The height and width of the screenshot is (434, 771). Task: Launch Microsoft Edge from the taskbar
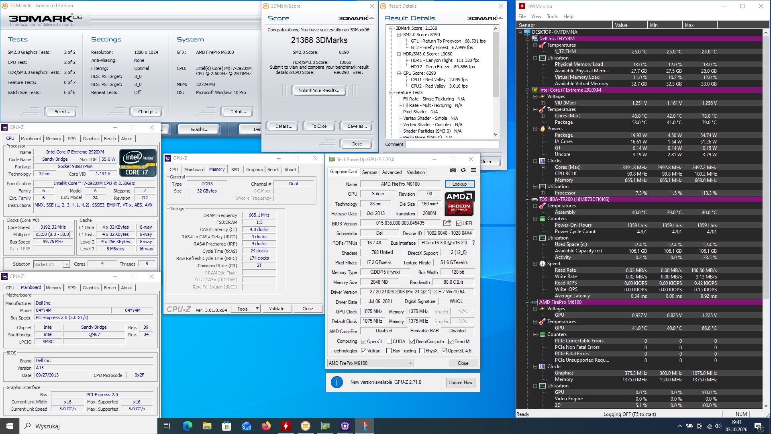pyautogui.click(x=188, y=426)
